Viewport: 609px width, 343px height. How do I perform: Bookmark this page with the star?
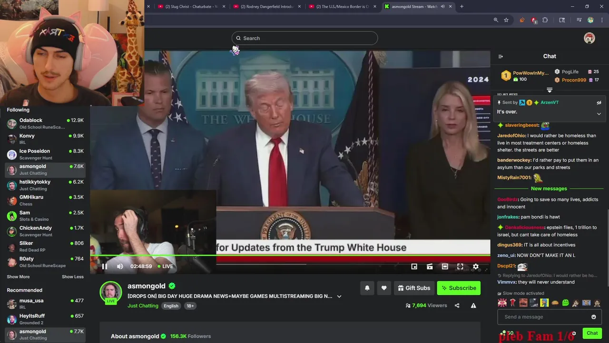(x=506, y=20)
